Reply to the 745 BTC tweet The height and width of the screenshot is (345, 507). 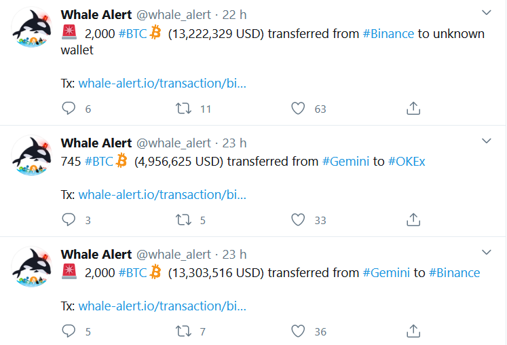click(x=69, y=219)
